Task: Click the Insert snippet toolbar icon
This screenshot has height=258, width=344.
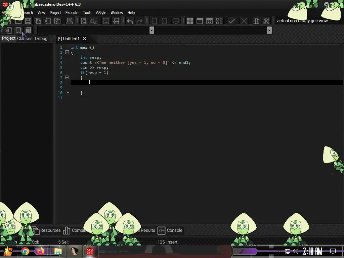Action: pyautogui.click(x=8, y=30)
